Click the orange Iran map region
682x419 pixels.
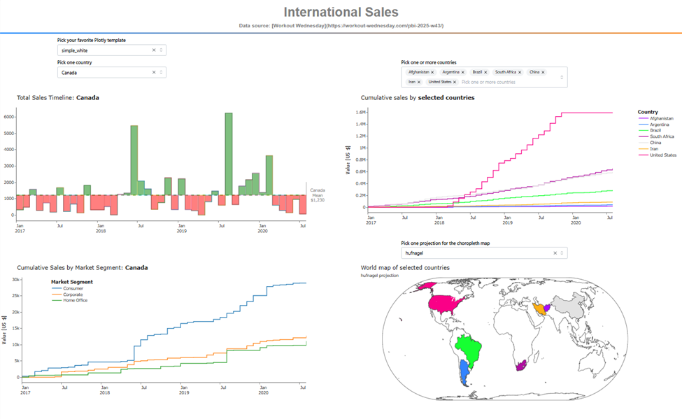click(540, 309)
